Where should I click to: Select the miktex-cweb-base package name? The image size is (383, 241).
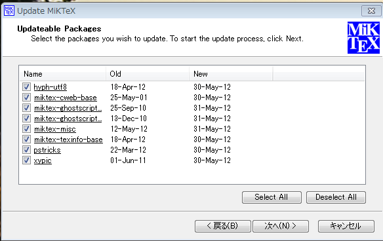click(66, 98)
